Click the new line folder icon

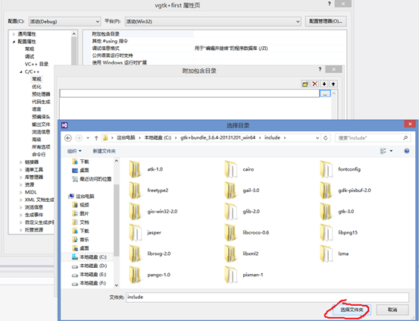305,84
